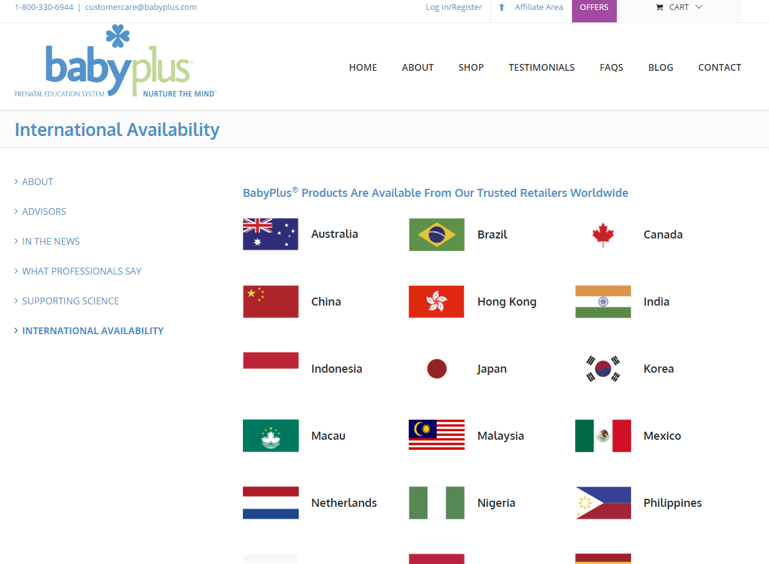This screenshot has width=769, height=564.
Task: Click the Macau country name
Action: [x=328, y=435]
